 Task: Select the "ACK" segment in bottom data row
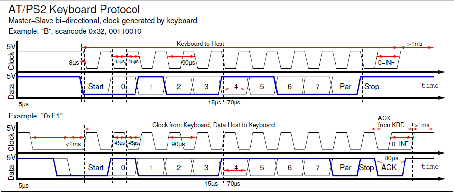389,167
